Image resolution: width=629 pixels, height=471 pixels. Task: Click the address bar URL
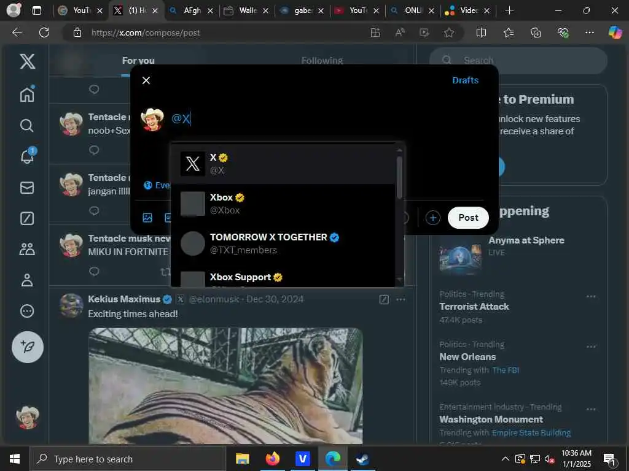tap(146, 33)
